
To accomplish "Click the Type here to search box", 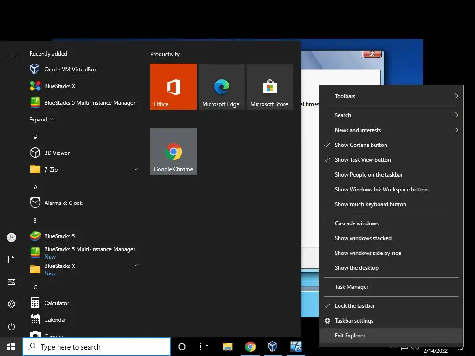I will click(96, 347).
